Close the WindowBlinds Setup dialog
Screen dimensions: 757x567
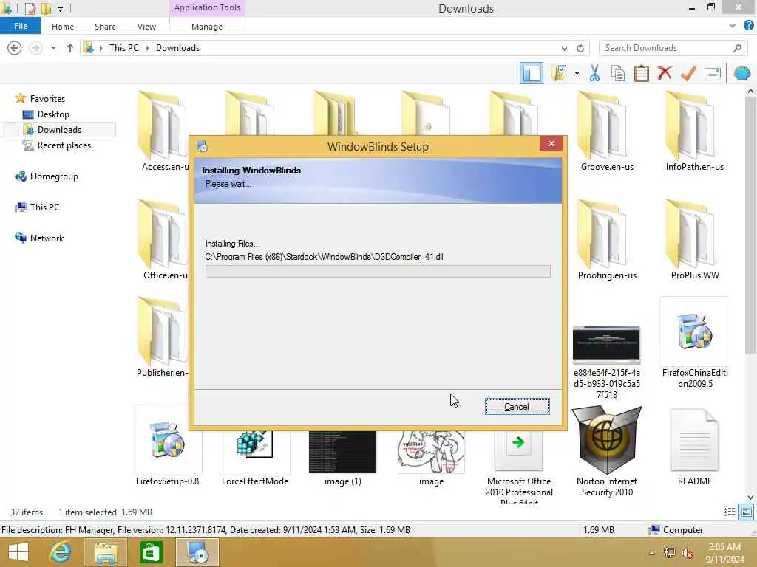[x=551, y=144]
